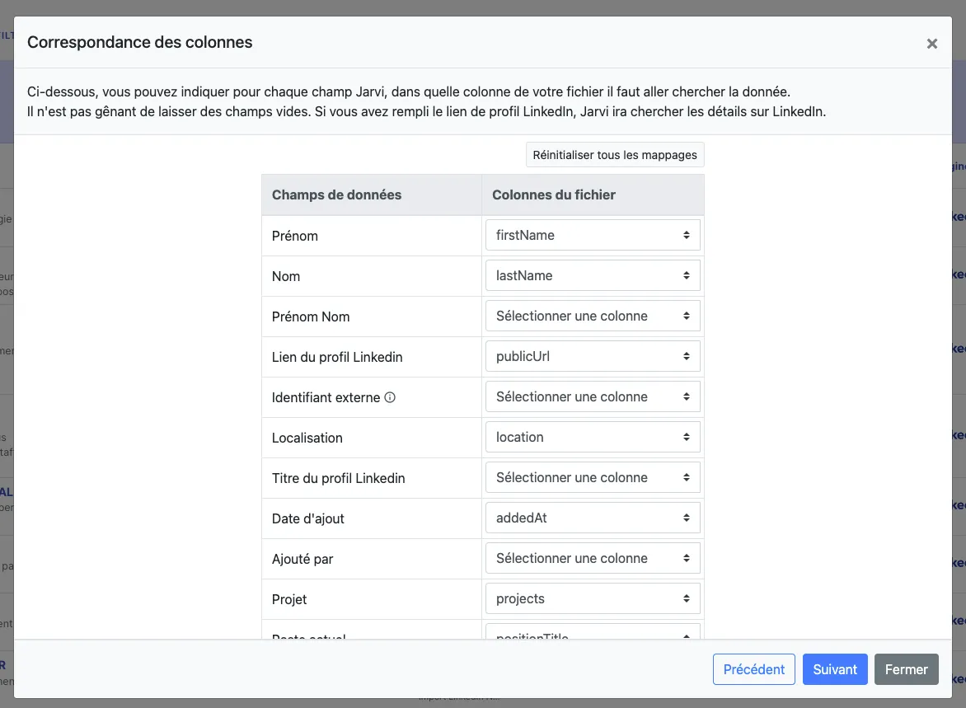This screenshot has height=708, width=966.
Task: Click the Champs de données column header
Action: coord(335,195)
